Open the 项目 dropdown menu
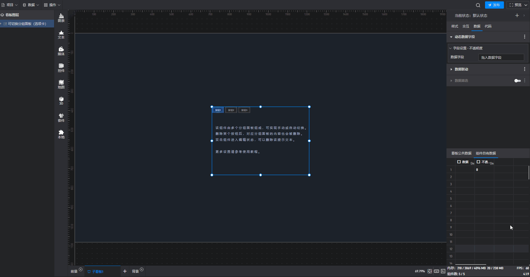530x277 pixels. (10, 5)
